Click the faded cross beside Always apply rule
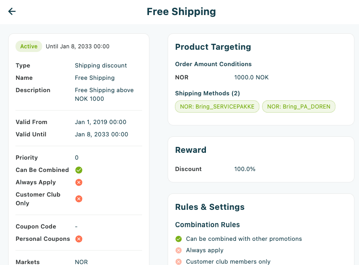The image size is (359, 265). click(x=179, y=250)
